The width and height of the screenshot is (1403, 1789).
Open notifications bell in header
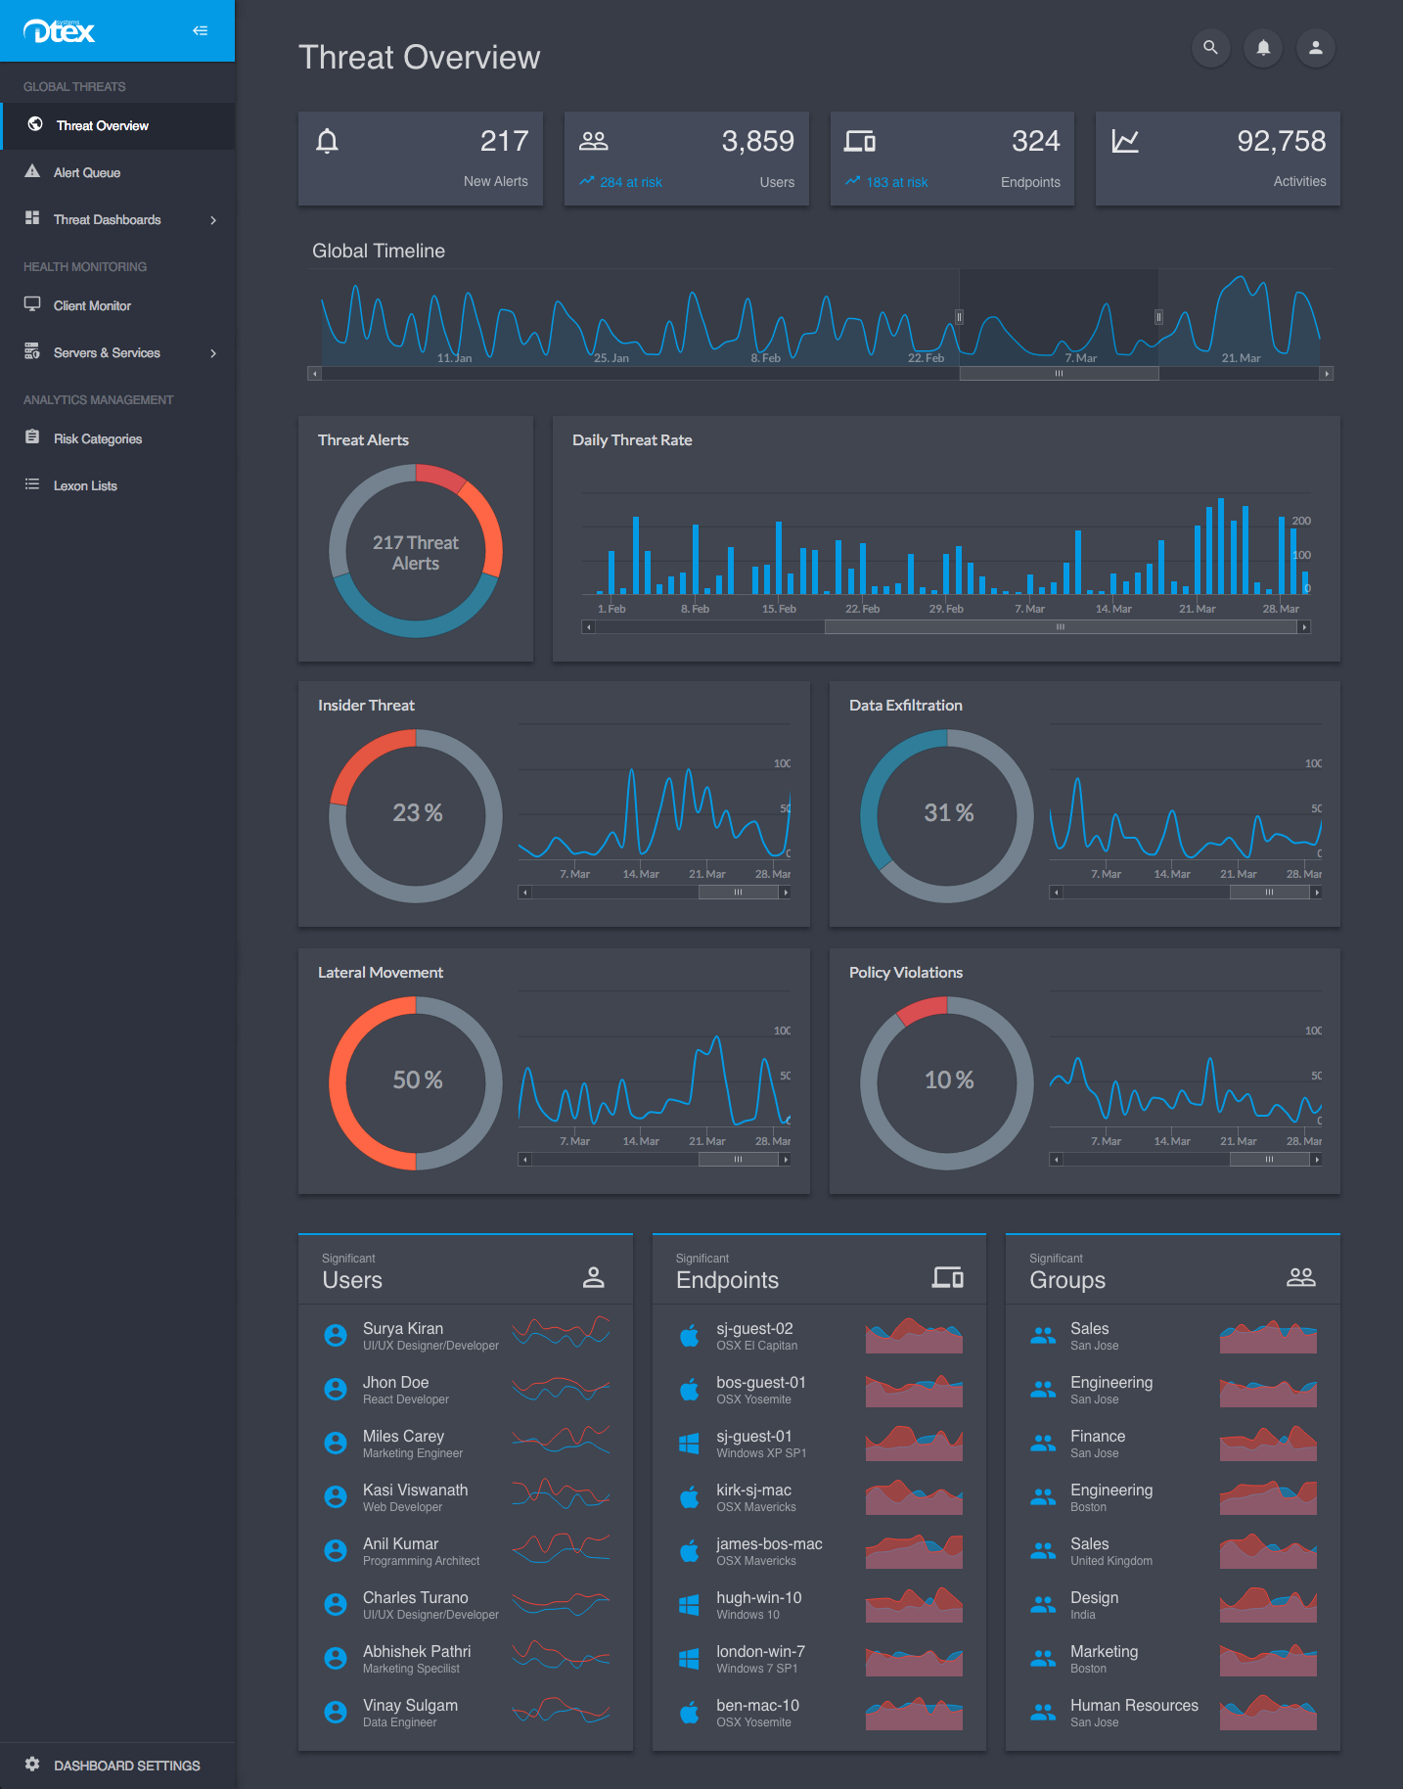(x=1263, y=47)
